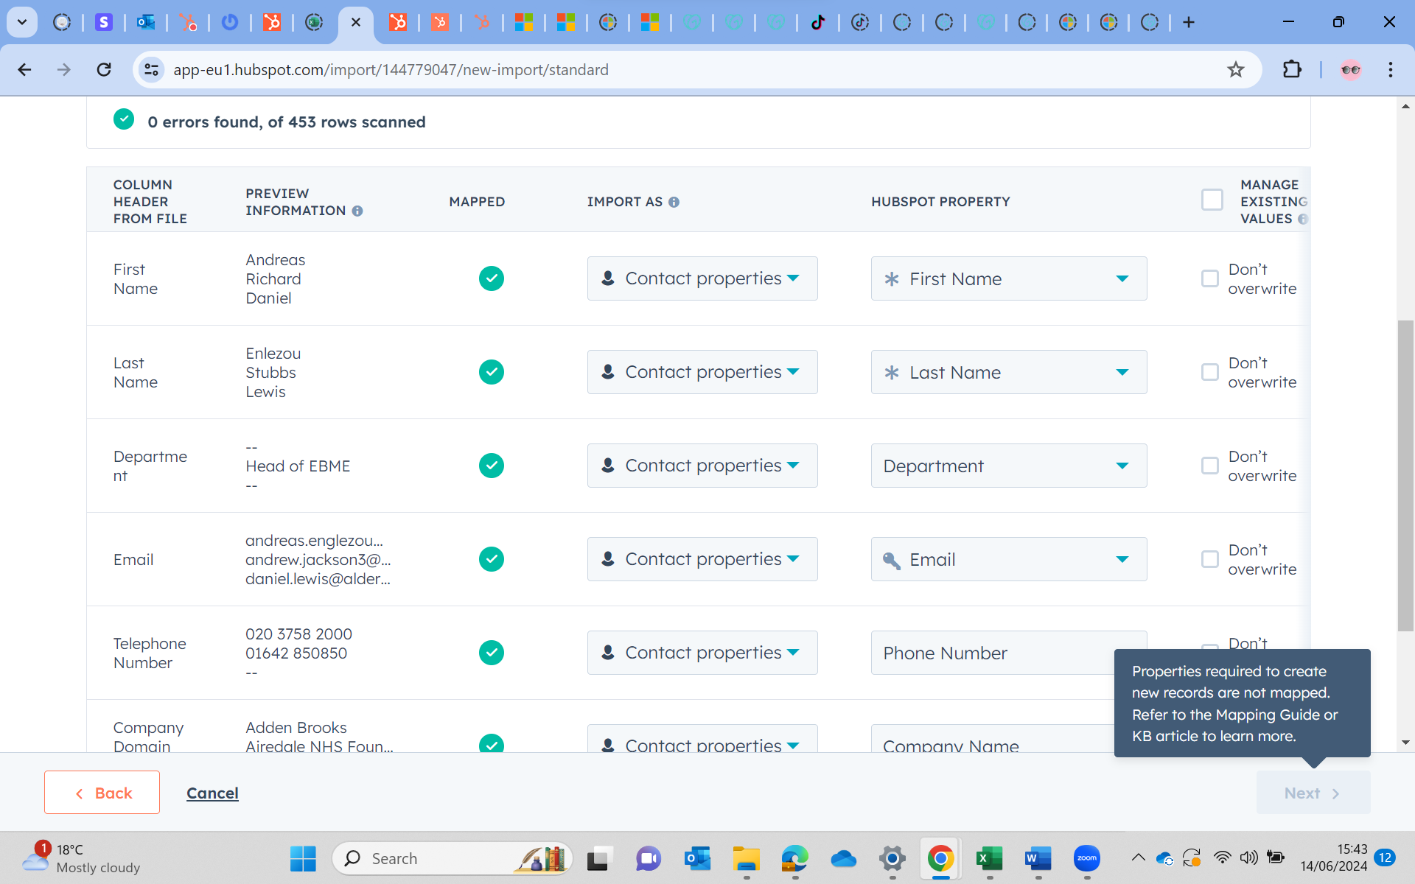Enable Don't overwrite for Last Name
1415x884 pixels.
[x=1209, y=372]
